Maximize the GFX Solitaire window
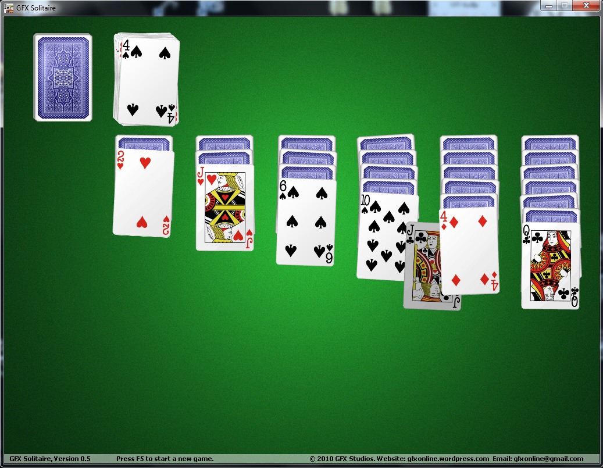This screenshot has width=603, height=468. 563,5
